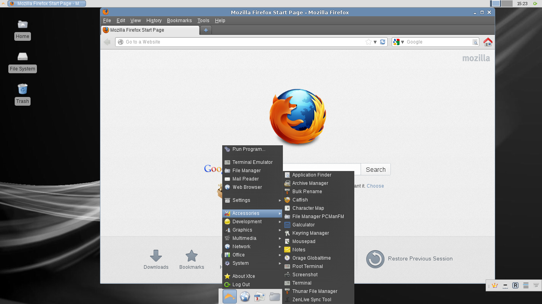The width and height of the screenshot is (542, 304).
Task: Open the calendar launcher in bottom panel
Action: pos(259,296)
